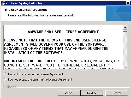The image size is (131, 98).
Task: Click the empty scrollbar track below the thumb
Action: point(125,48)
